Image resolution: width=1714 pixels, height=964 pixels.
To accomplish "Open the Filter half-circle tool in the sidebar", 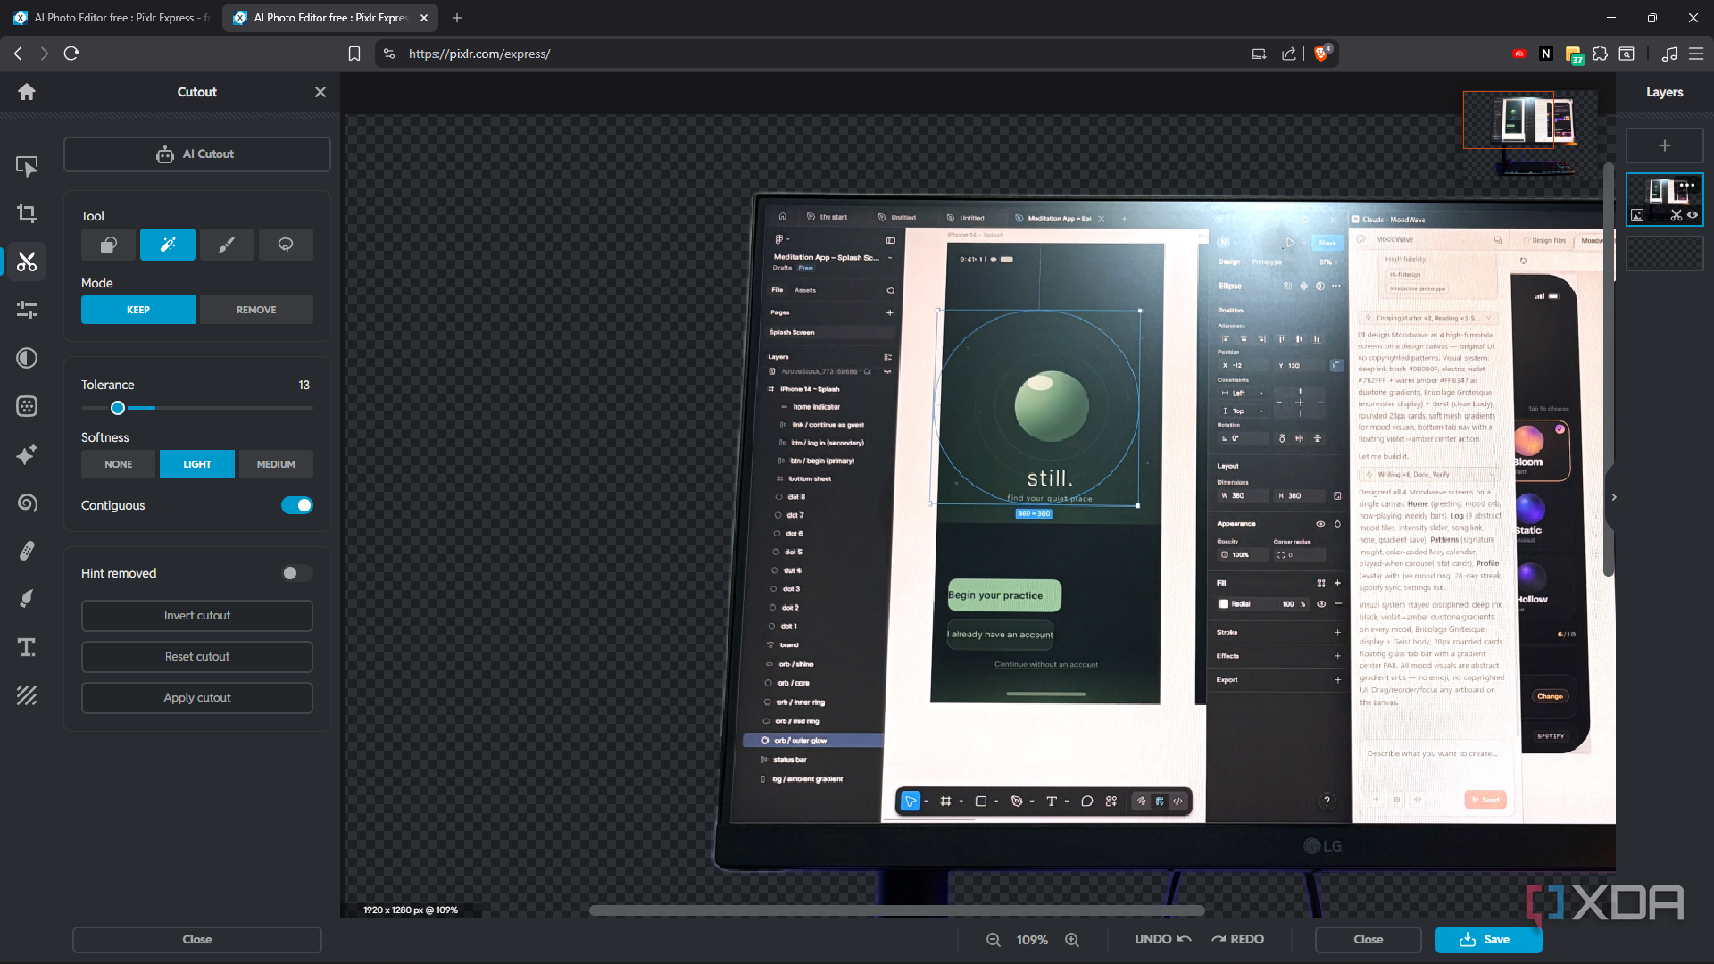I will [x=27, y=358].
